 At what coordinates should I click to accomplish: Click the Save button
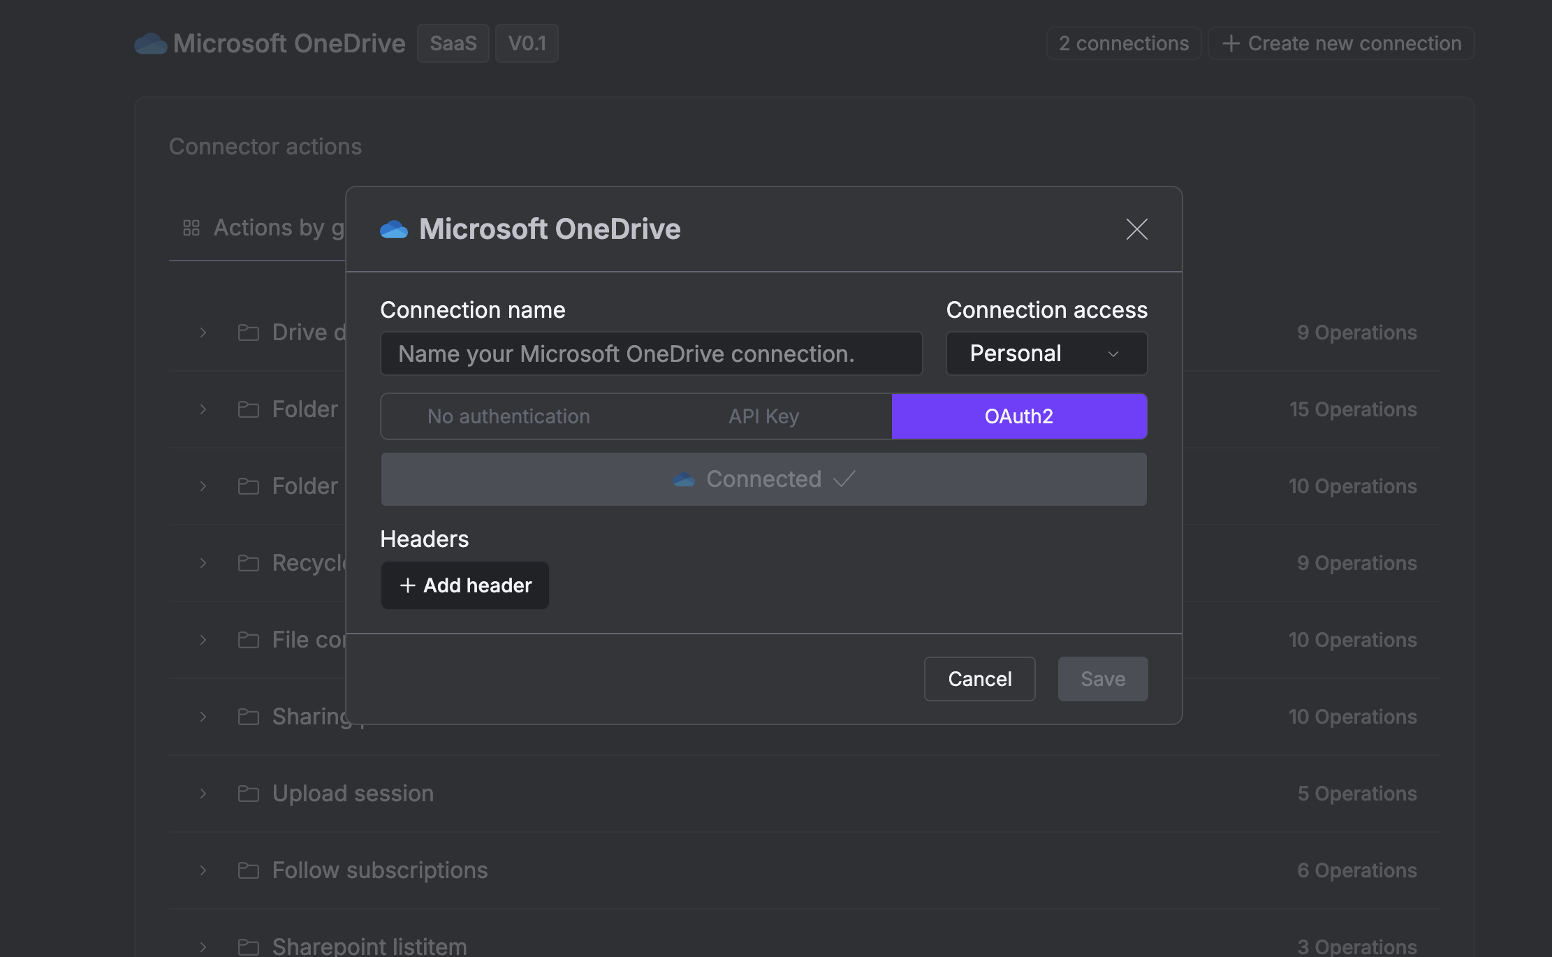(1102, 679)
